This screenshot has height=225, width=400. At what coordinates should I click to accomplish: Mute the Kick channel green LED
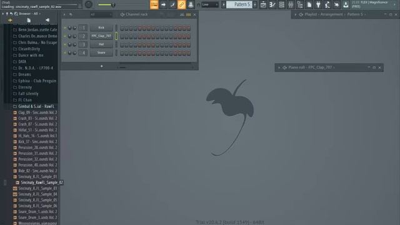(x=65, y=27)
